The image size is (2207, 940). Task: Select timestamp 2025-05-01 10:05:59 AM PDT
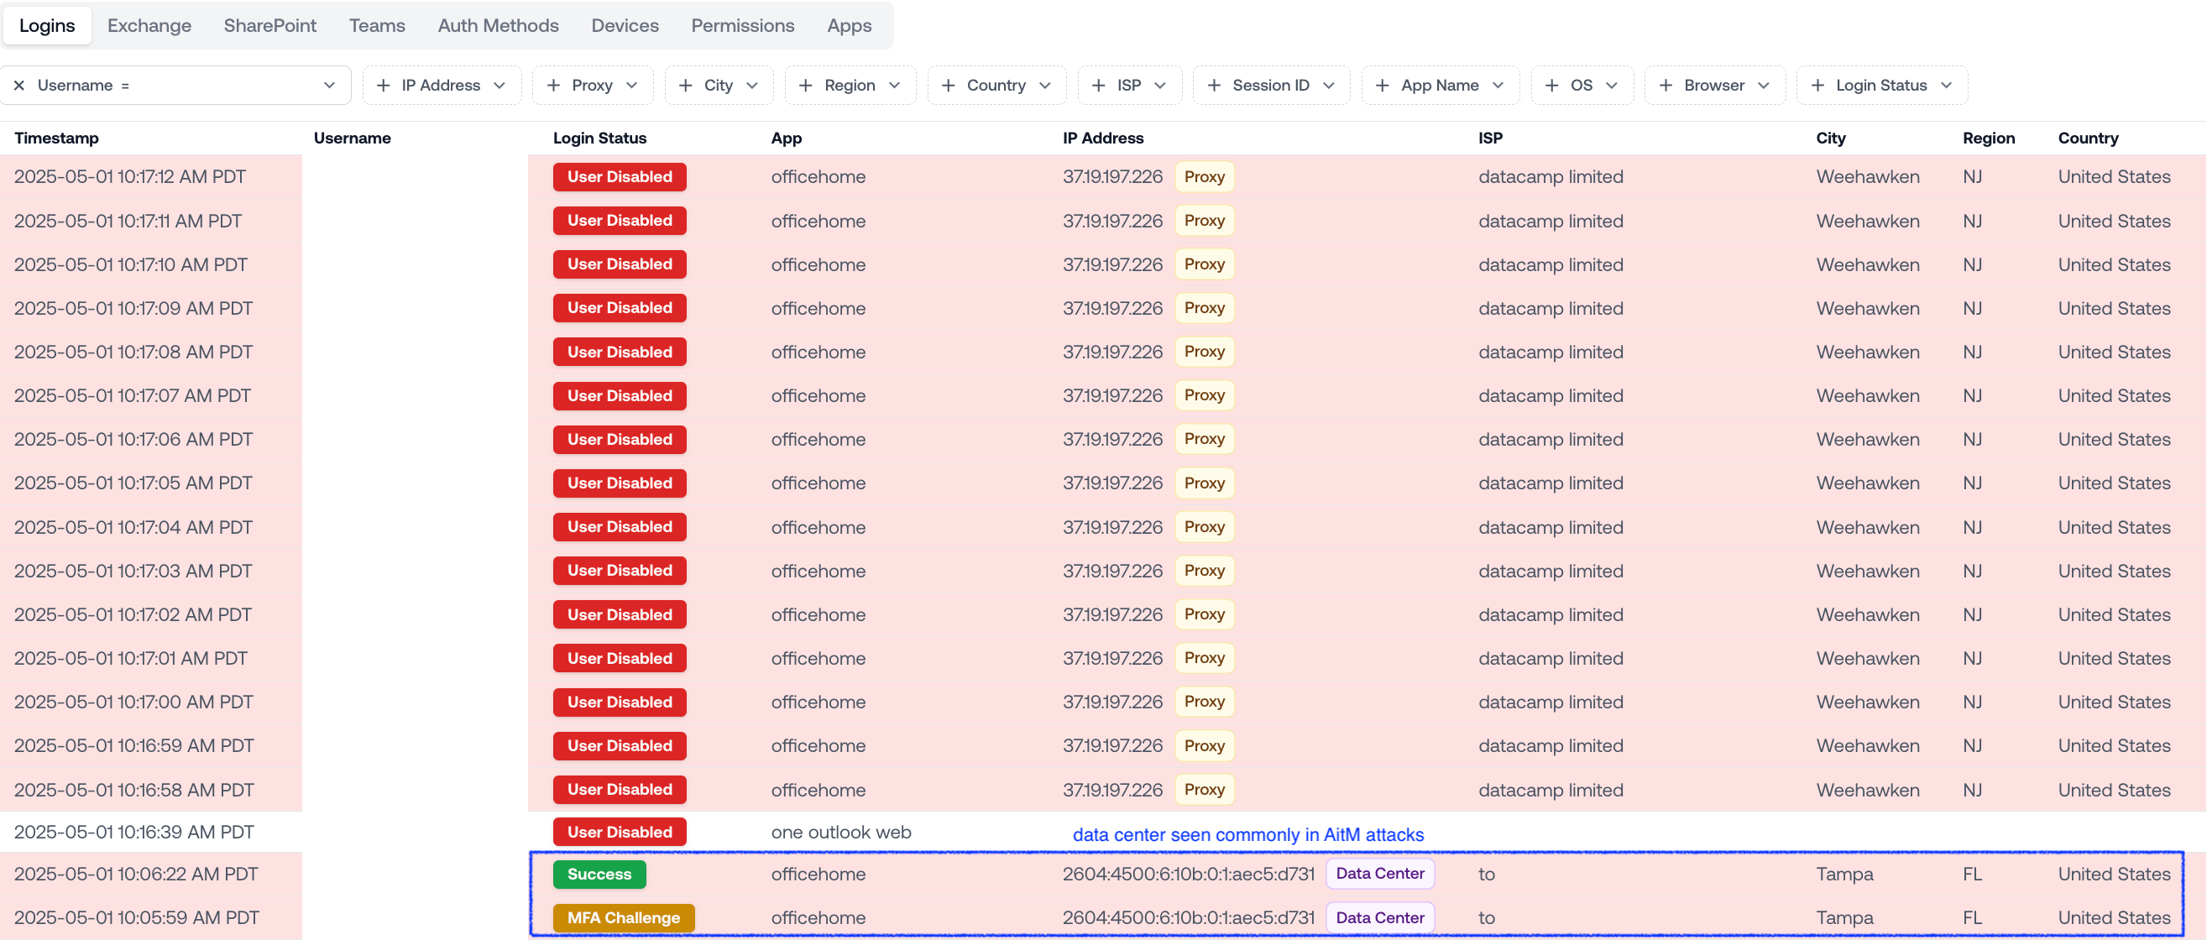tap(136, 917)
